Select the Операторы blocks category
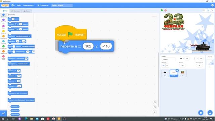 3,47
